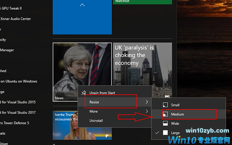This screenshot has height=145, width=232.
Task: Click the Medium tile size icon
Action: (x=165, y=114)
